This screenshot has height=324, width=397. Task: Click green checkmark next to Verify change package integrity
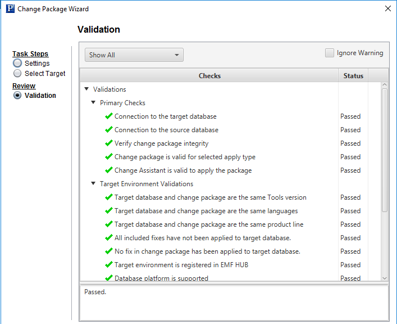tap(109, 143)
